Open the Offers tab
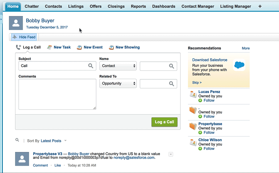Screen dimensions: 279x173 [x=96, y=6]
